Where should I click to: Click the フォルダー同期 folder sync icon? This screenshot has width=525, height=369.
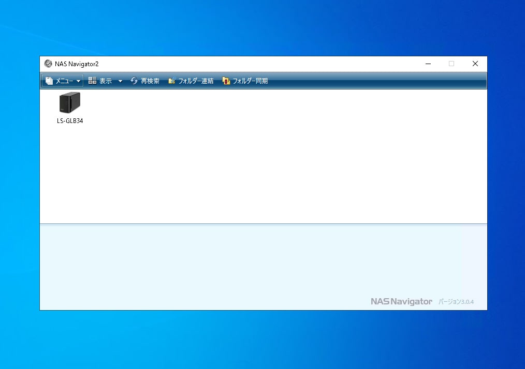point(226,81)
